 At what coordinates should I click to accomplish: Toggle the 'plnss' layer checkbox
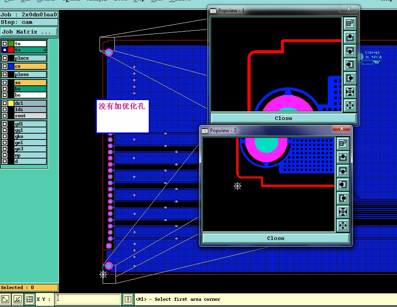(x=5, y=74)
